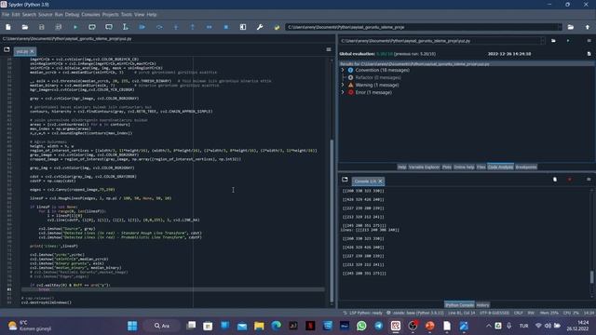Click the editor vertical scrollbar
Viewport: 596px width, 335px height.
click(x=332, y=221)
